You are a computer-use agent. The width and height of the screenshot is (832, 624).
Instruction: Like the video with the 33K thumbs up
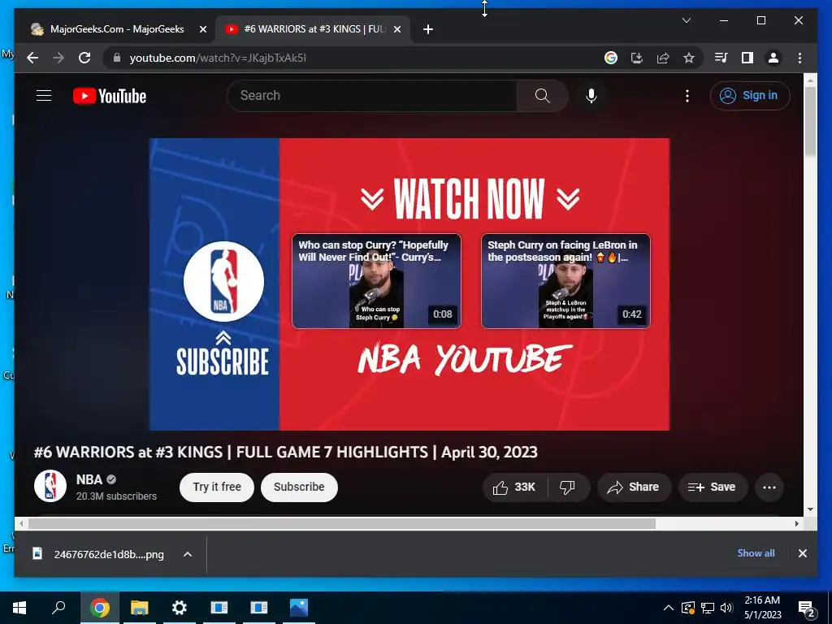[x=514, y=487]
